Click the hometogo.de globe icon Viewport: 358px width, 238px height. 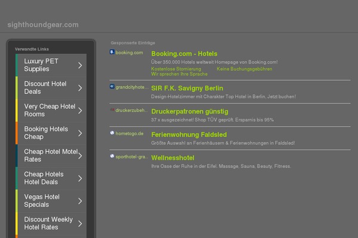(x=112, y=133)
